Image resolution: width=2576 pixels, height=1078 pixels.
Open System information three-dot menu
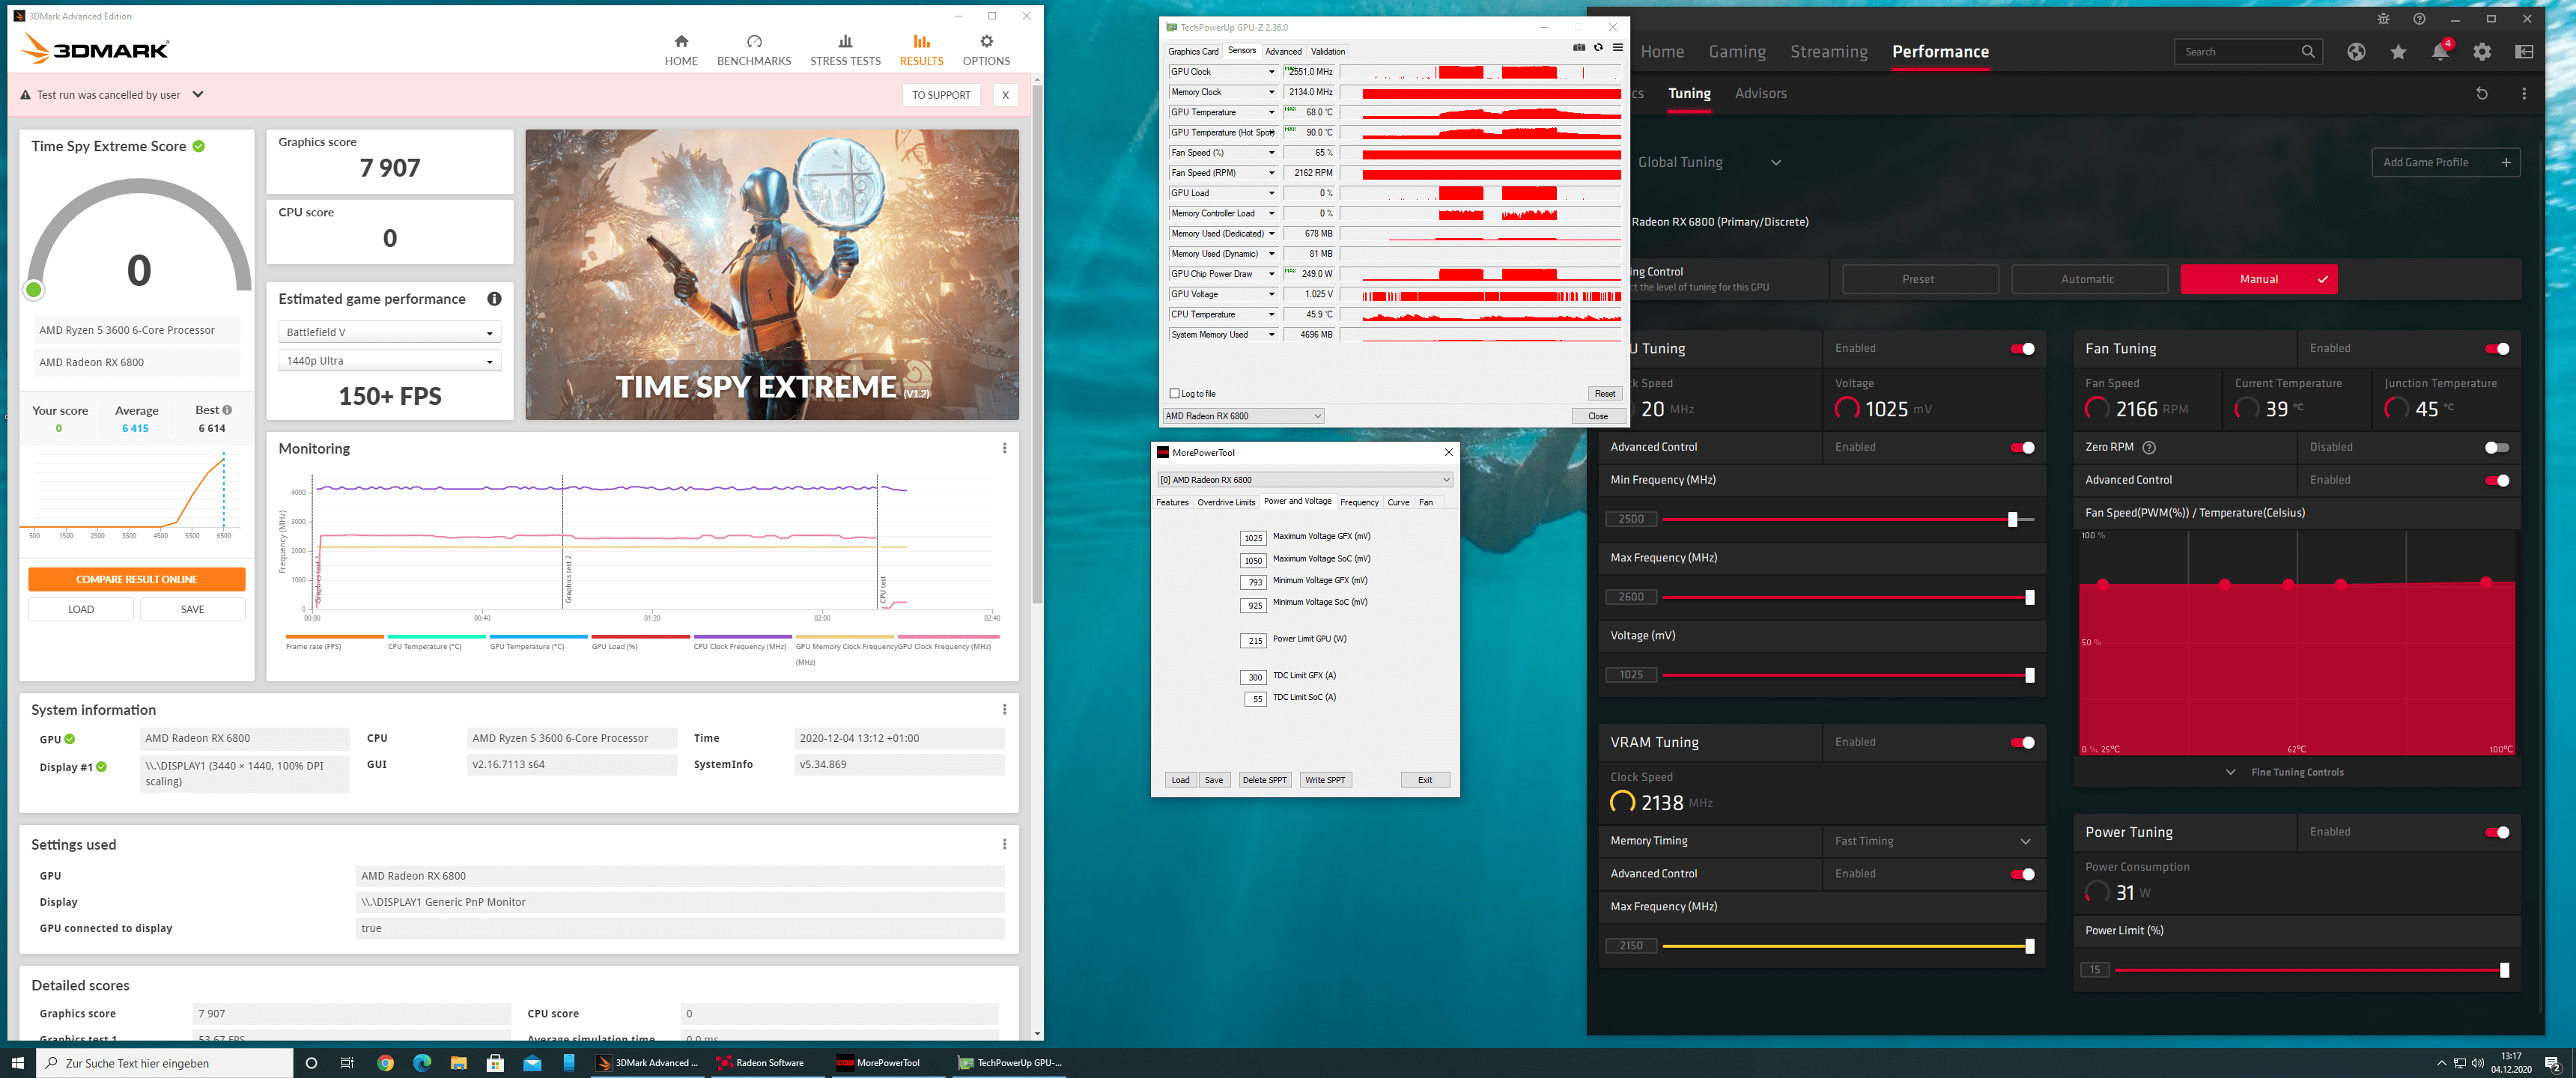(1004, 709)
